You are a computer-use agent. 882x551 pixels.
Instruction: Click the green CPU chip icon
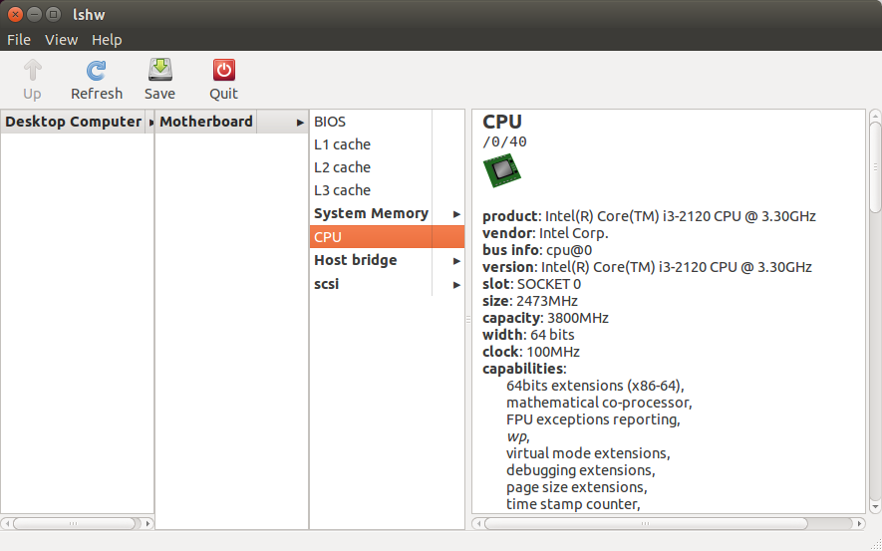[502, 170]
